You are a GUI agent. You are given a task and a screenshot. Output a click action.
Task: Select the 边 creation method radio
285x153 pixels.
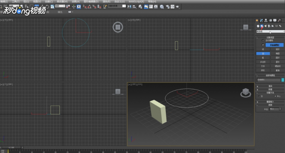tap(259, 96)
